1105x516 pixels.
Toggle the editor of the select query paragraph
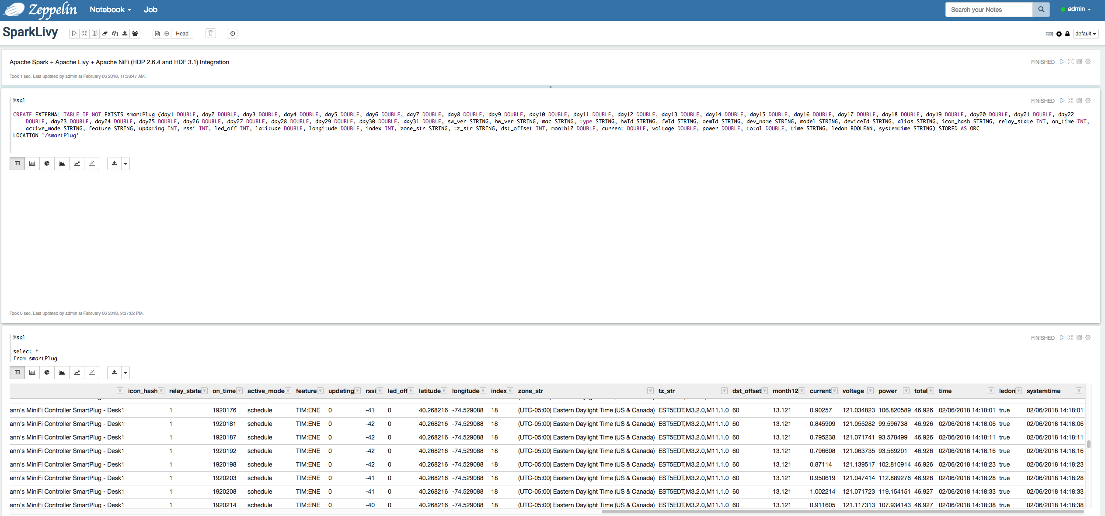click(1070, 338)
